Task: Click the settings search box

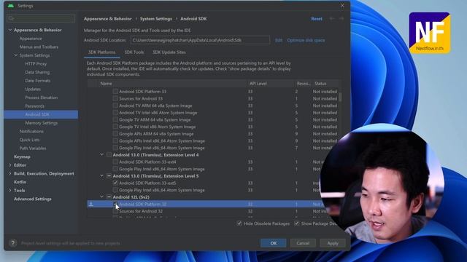Action: tap(41, 18)
